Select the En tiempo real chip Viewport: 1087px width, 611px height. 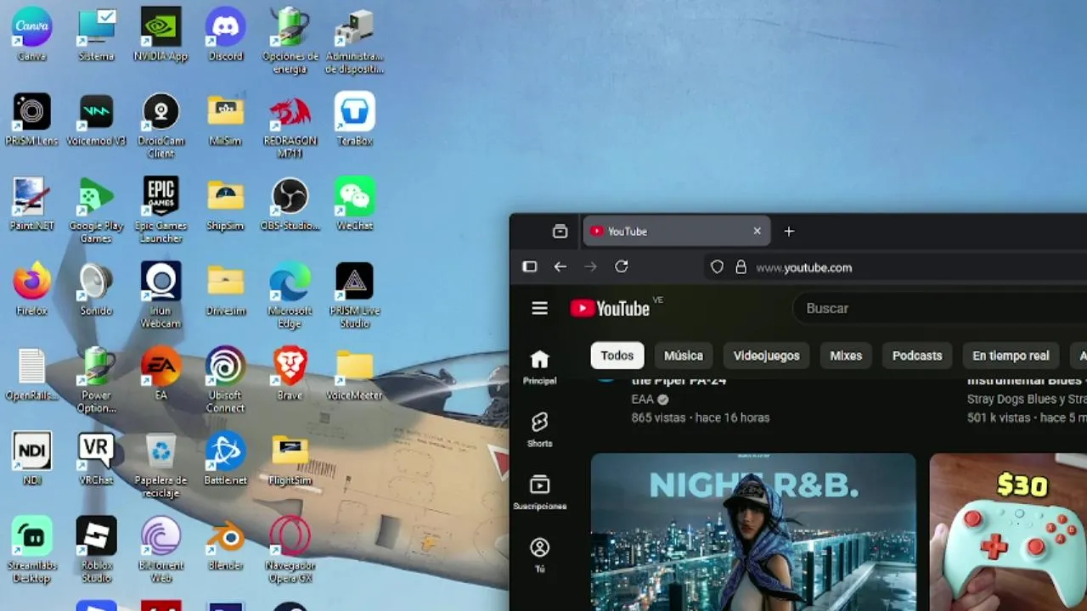(1011, 356)
